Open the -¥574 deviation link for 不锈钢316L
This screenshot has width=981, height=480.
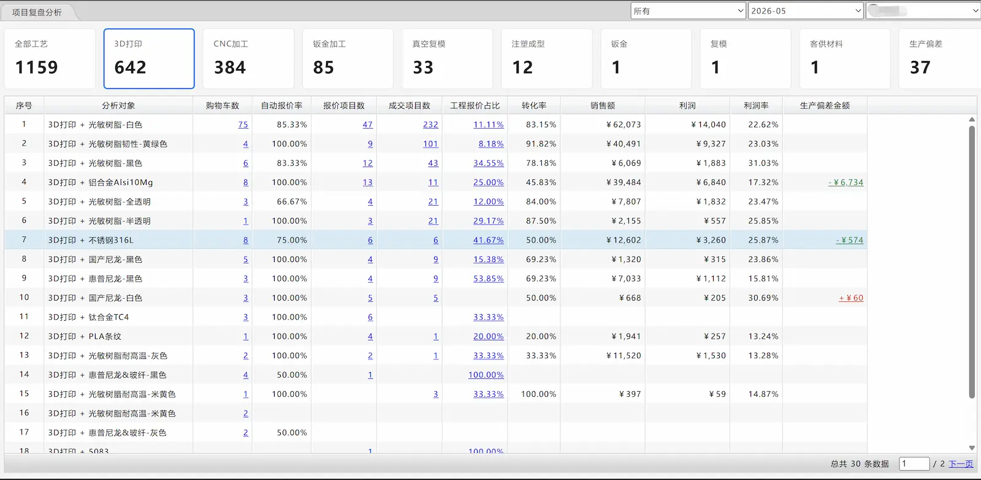849,240
